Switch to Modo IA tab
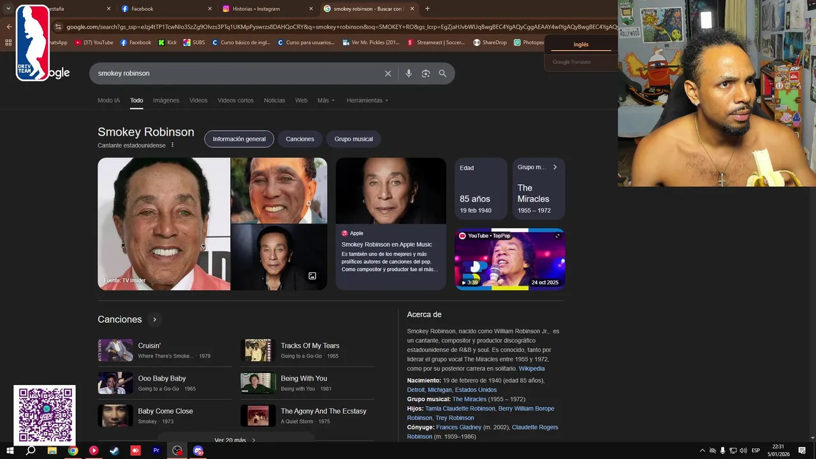Screen dimensions: 816x459 tap(108, 100)
